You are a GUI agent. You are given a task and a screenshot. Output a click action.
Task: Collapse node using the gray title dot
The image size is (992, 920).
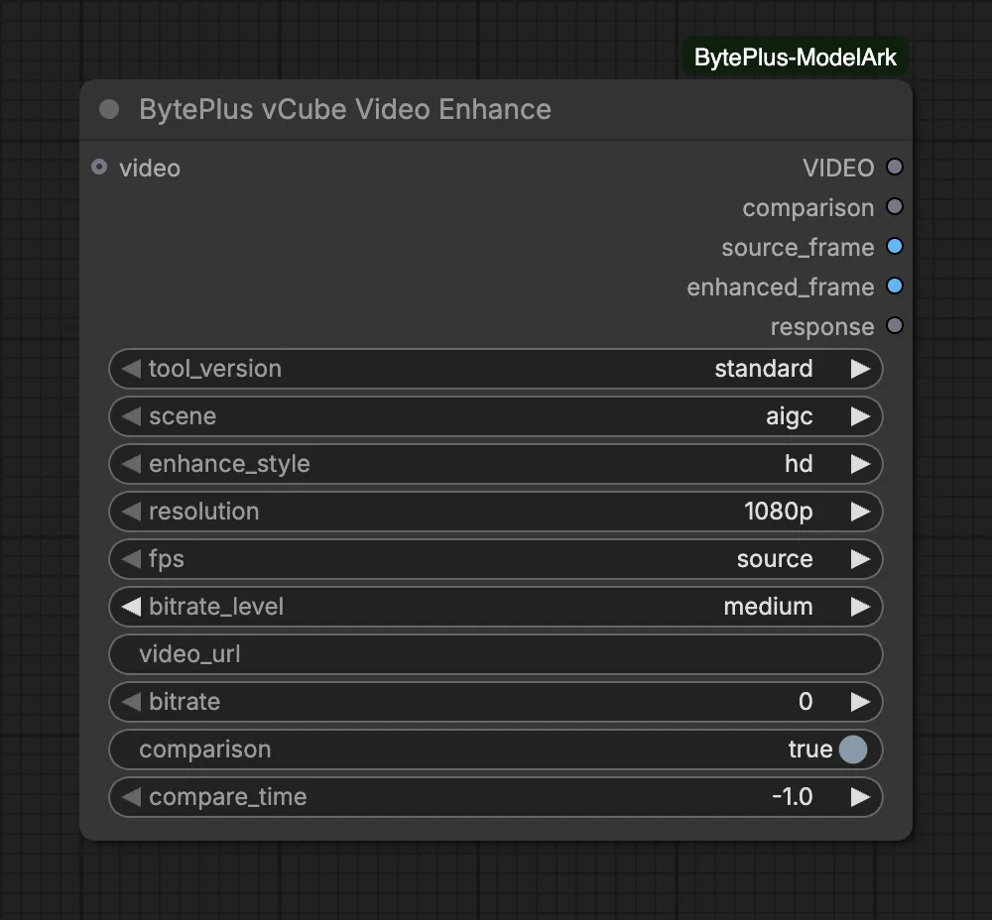pyautogui.click(x=109, y=109)
